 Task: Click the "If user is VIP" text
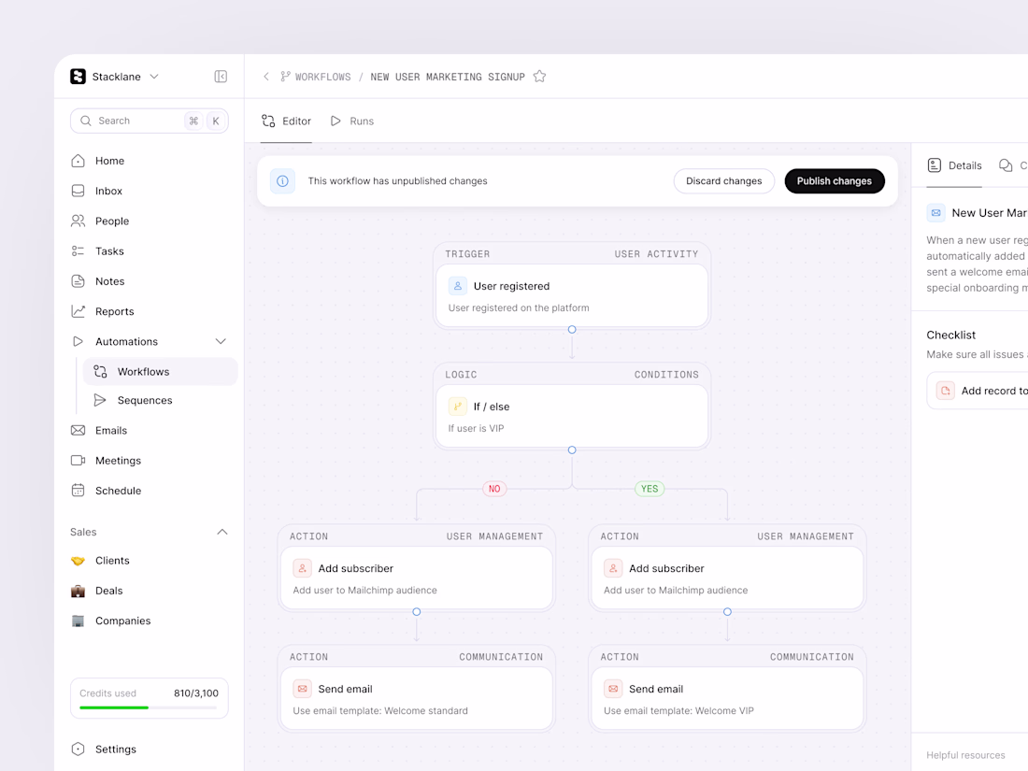click(476, 428)
